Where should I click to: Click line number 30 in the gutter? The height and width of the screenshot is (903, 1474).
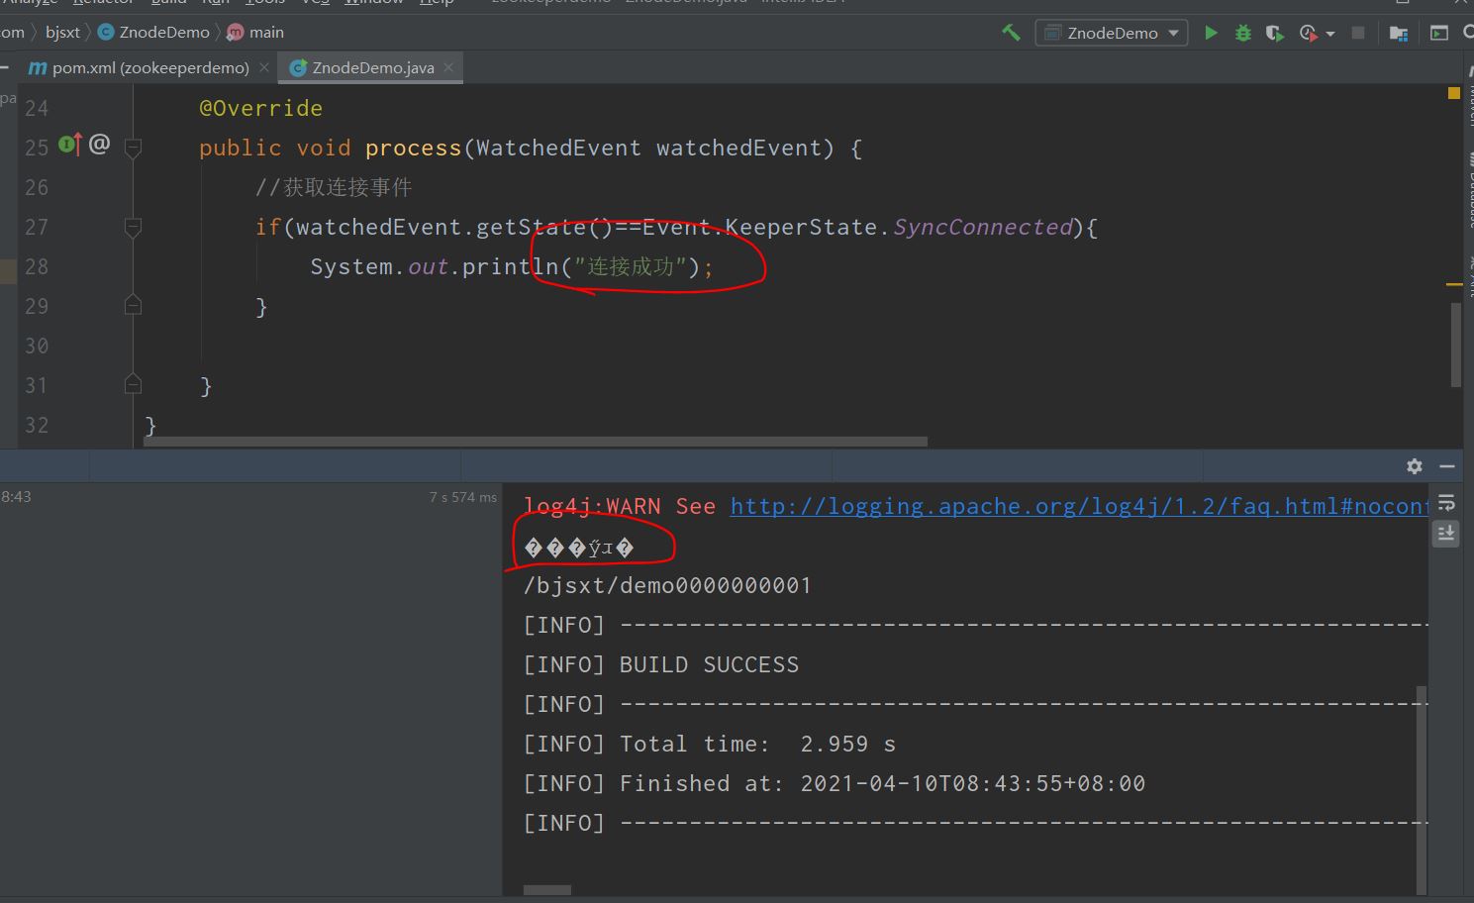(x=37, y=346)
